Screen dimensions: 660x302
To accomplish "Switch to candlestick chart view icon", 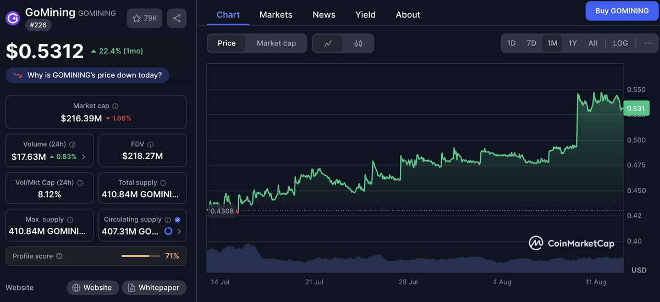I will [x=359, y=43].
